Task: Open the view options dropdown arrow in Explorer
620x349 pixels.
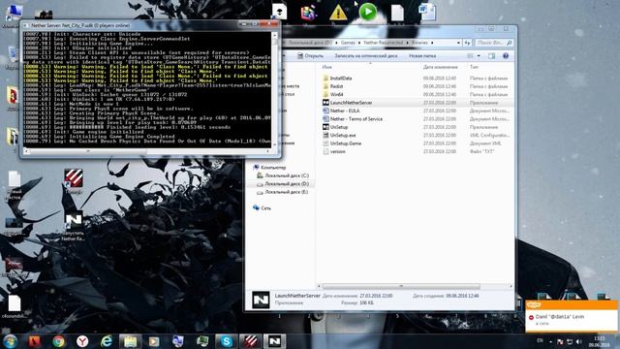Action: coord(479,56)
